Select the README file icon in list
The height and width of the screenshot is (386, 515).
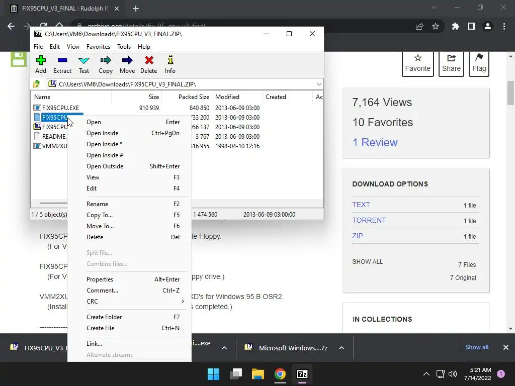coord(37,136)
